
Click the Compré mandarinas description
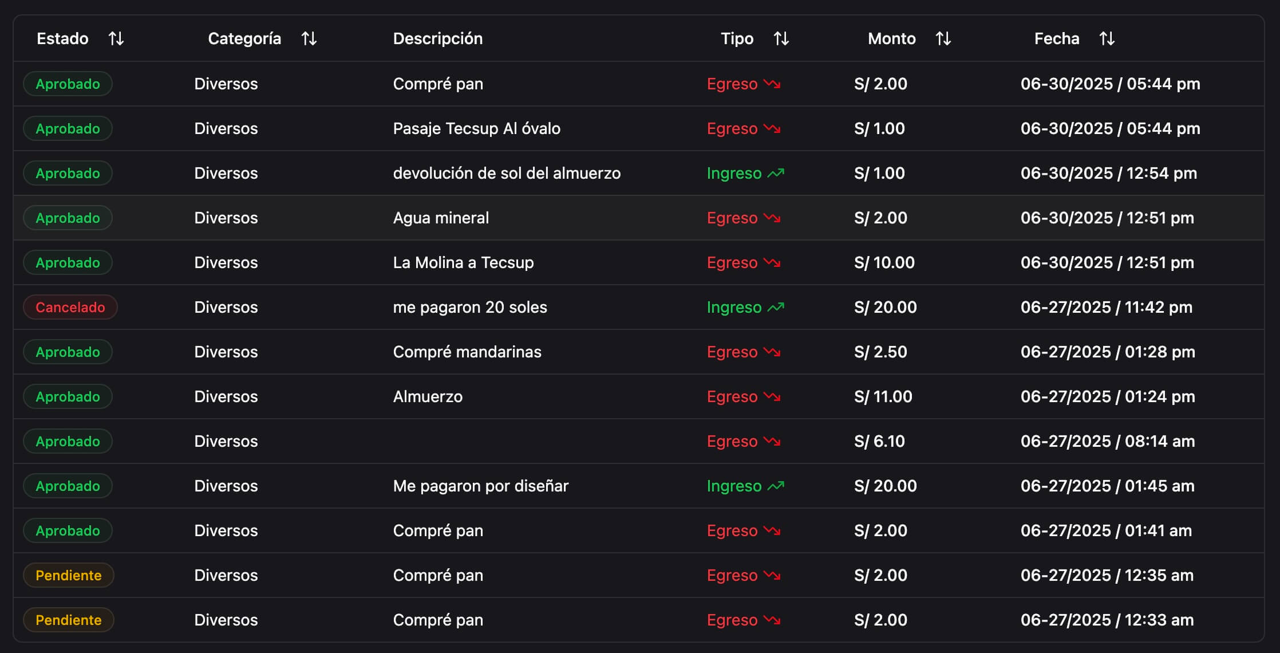coord(467,352)
